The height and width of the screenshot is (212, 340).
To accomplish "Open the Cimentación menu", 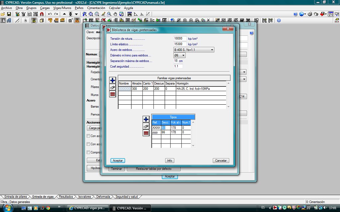I will tap(96, 8).
